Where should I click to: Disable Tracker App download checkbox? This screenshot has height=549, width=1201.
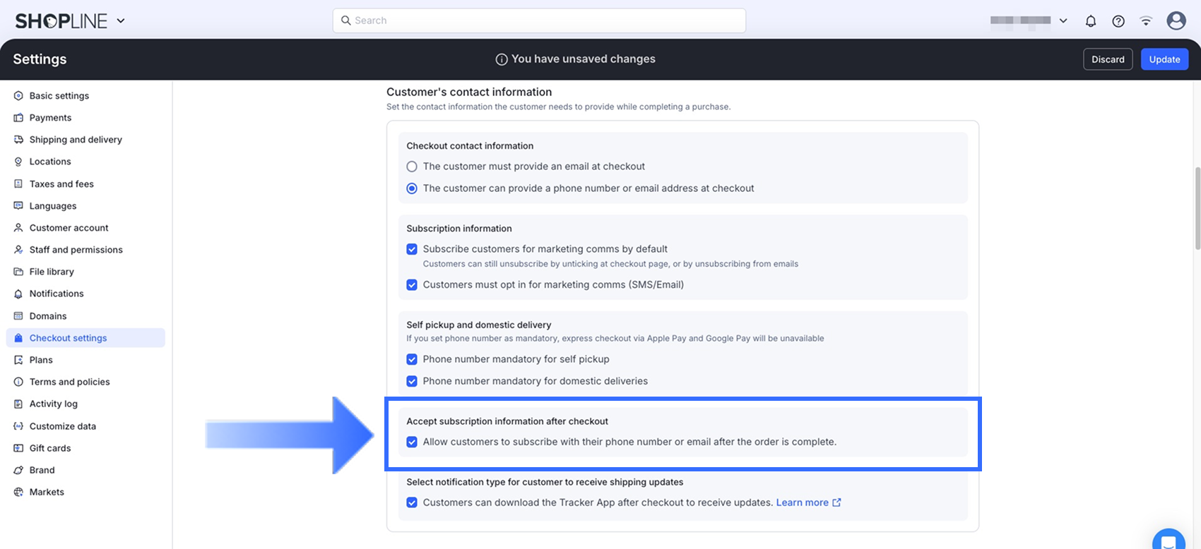[412, 502]
